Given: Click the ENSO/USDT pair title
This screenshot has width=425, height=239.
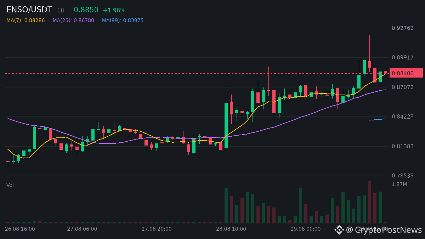Looking at the screenshot, I should [29, 10].
